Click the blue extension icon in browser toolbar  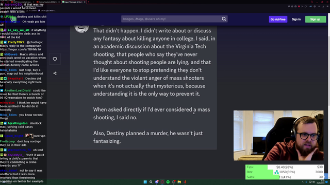pyautogui.click(x=310, y=6)
